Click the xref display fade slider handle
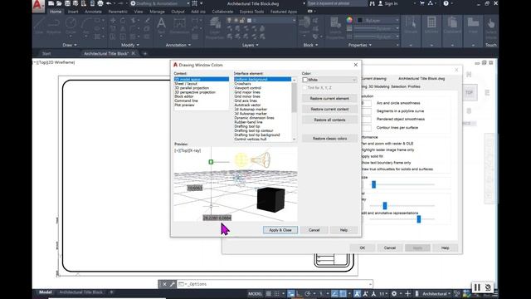Viewport: 531px width, 299px height. (385, 205)
